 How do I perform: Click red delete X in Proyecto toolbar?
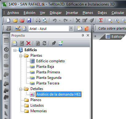(28, 43)
